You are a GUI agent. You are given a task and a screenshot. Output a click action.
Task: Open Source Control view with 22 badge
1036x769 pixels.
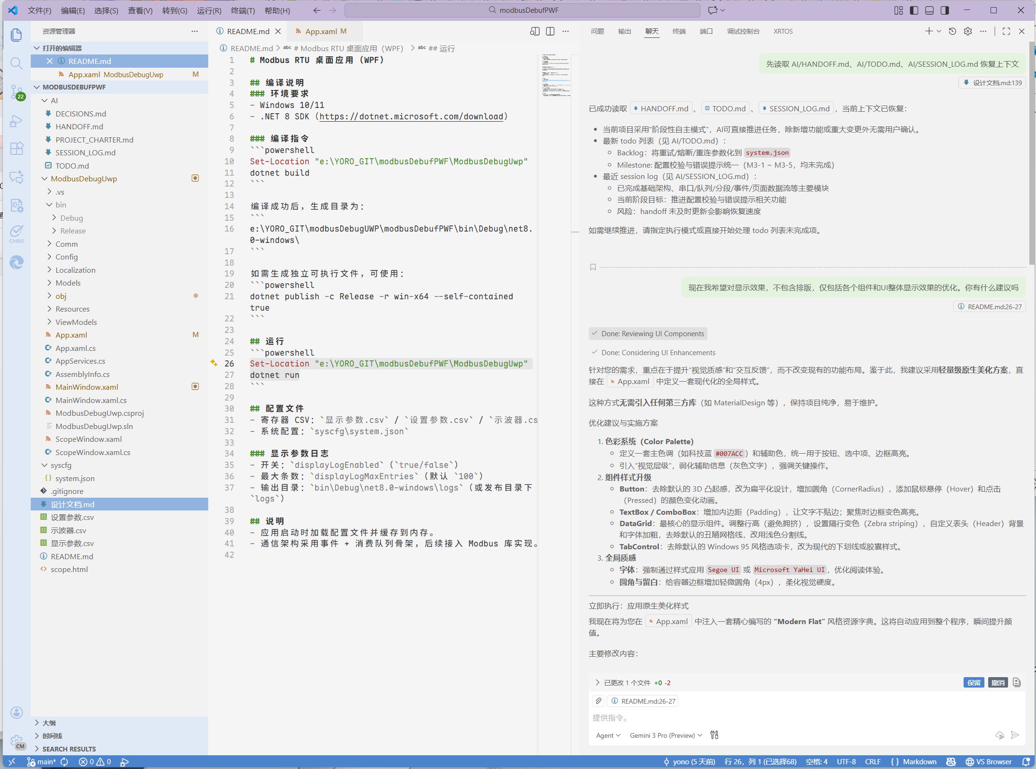click(16, 91)
